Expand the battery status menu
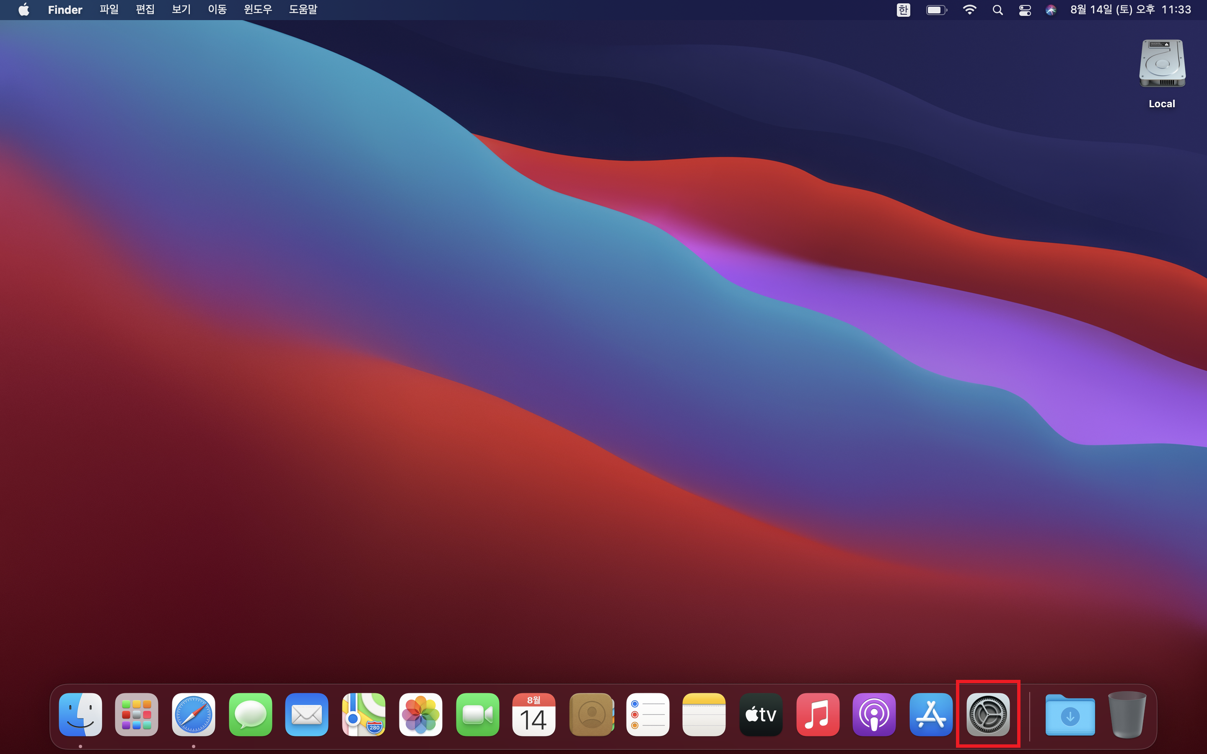This screenshot has height=754, width=1207. (x=936, y=10)
